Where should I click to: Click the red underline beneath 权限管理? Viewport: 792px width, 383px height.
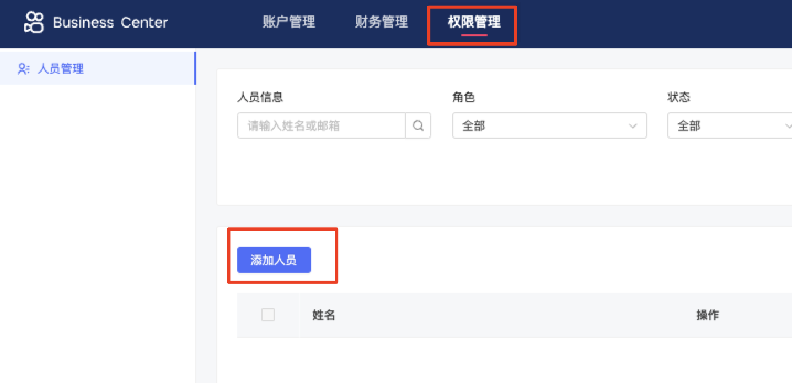pyautogui.click(x=474, y=35)
